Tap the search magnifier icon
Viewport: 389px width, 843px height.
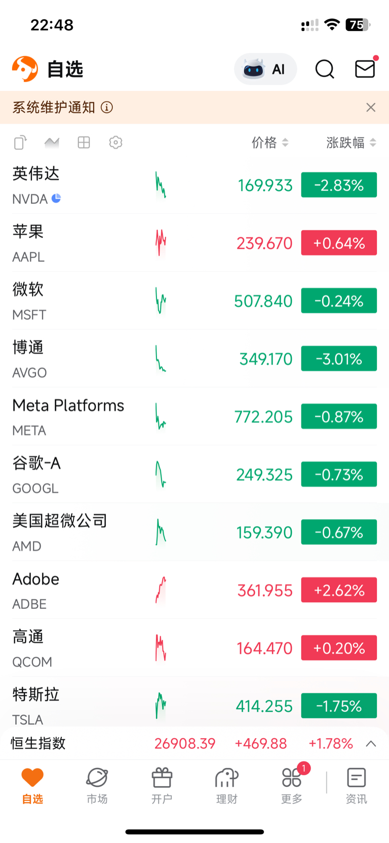[325, 69]
